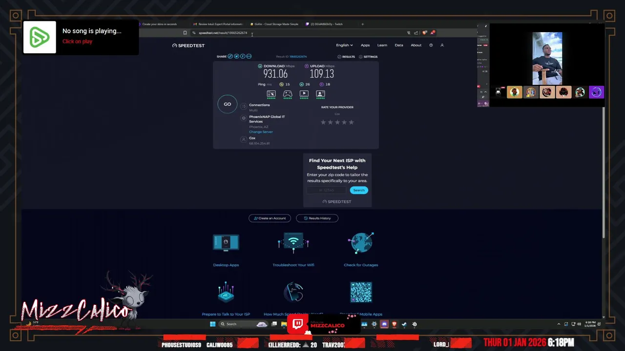Open the Learn menu item
Image resolution: width=625 pixels, height=351 pixels.
(x=382, y=45)
